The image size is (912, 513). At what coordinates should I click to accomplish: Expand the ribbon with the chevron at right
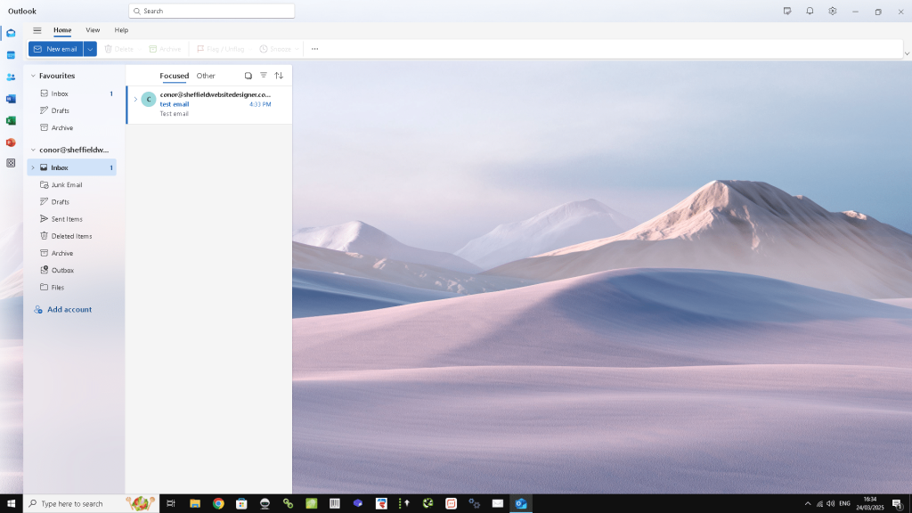coord(906,53)
